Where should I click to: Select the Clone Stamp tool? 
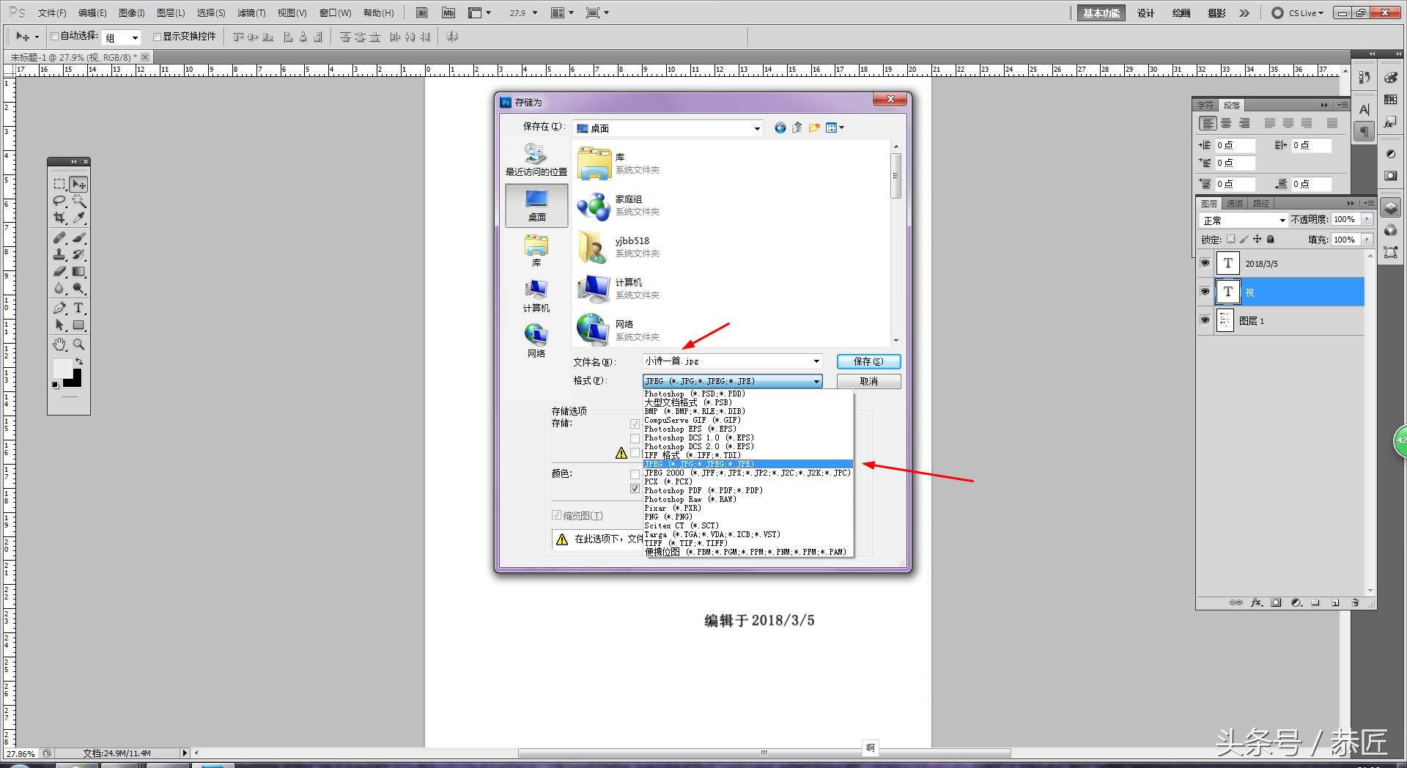tap(59, 254)
